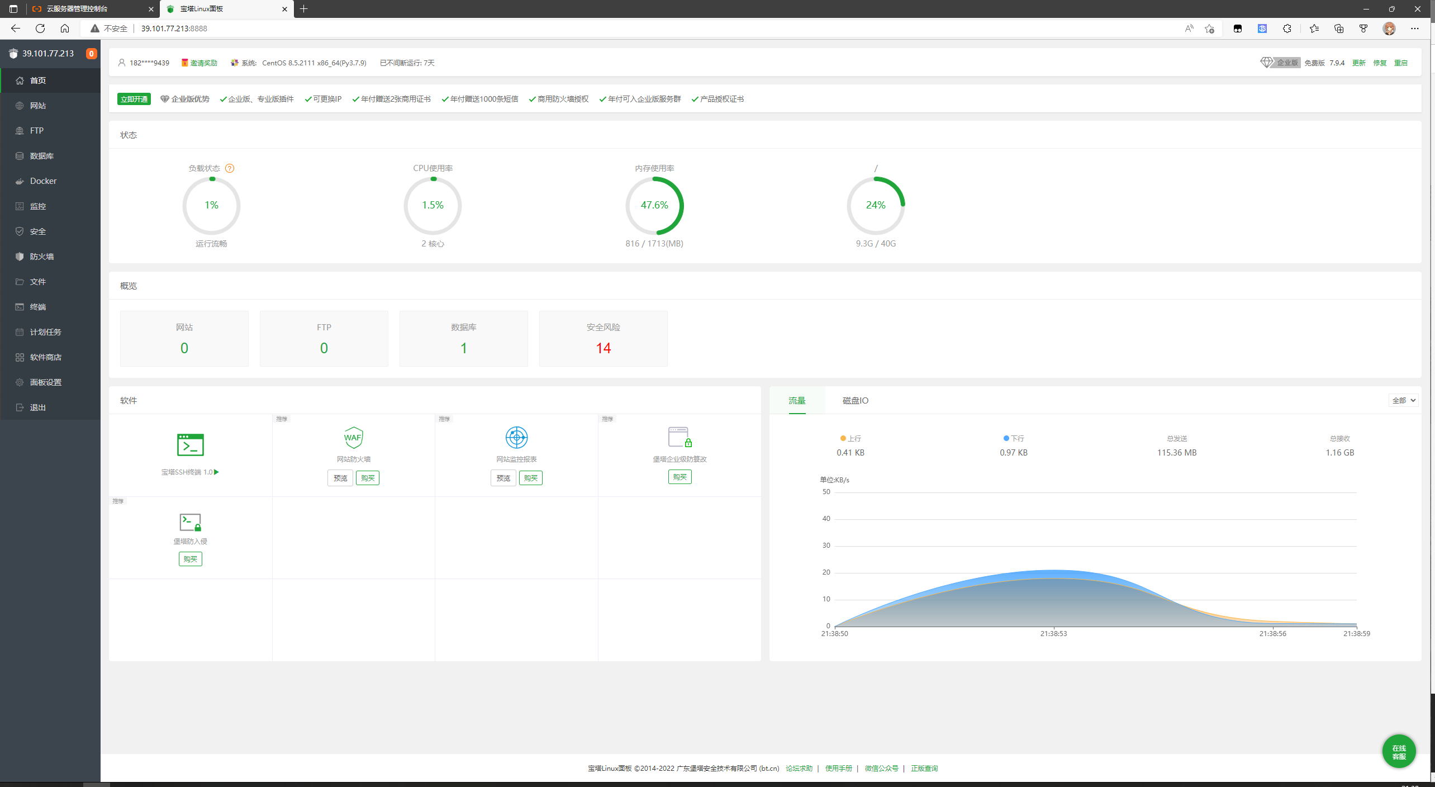The image size is (1435, 787).
Task: Click 更新 link in header
Action: (1359, 63)
